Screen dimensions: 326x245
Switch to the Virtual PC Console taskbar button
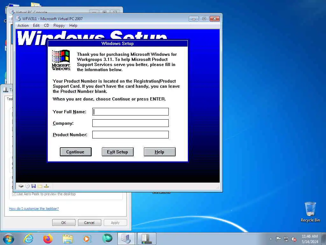click(x=126, y=239)
